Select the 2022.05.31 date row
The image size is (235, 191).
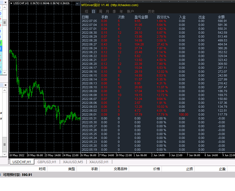point(89,118)
